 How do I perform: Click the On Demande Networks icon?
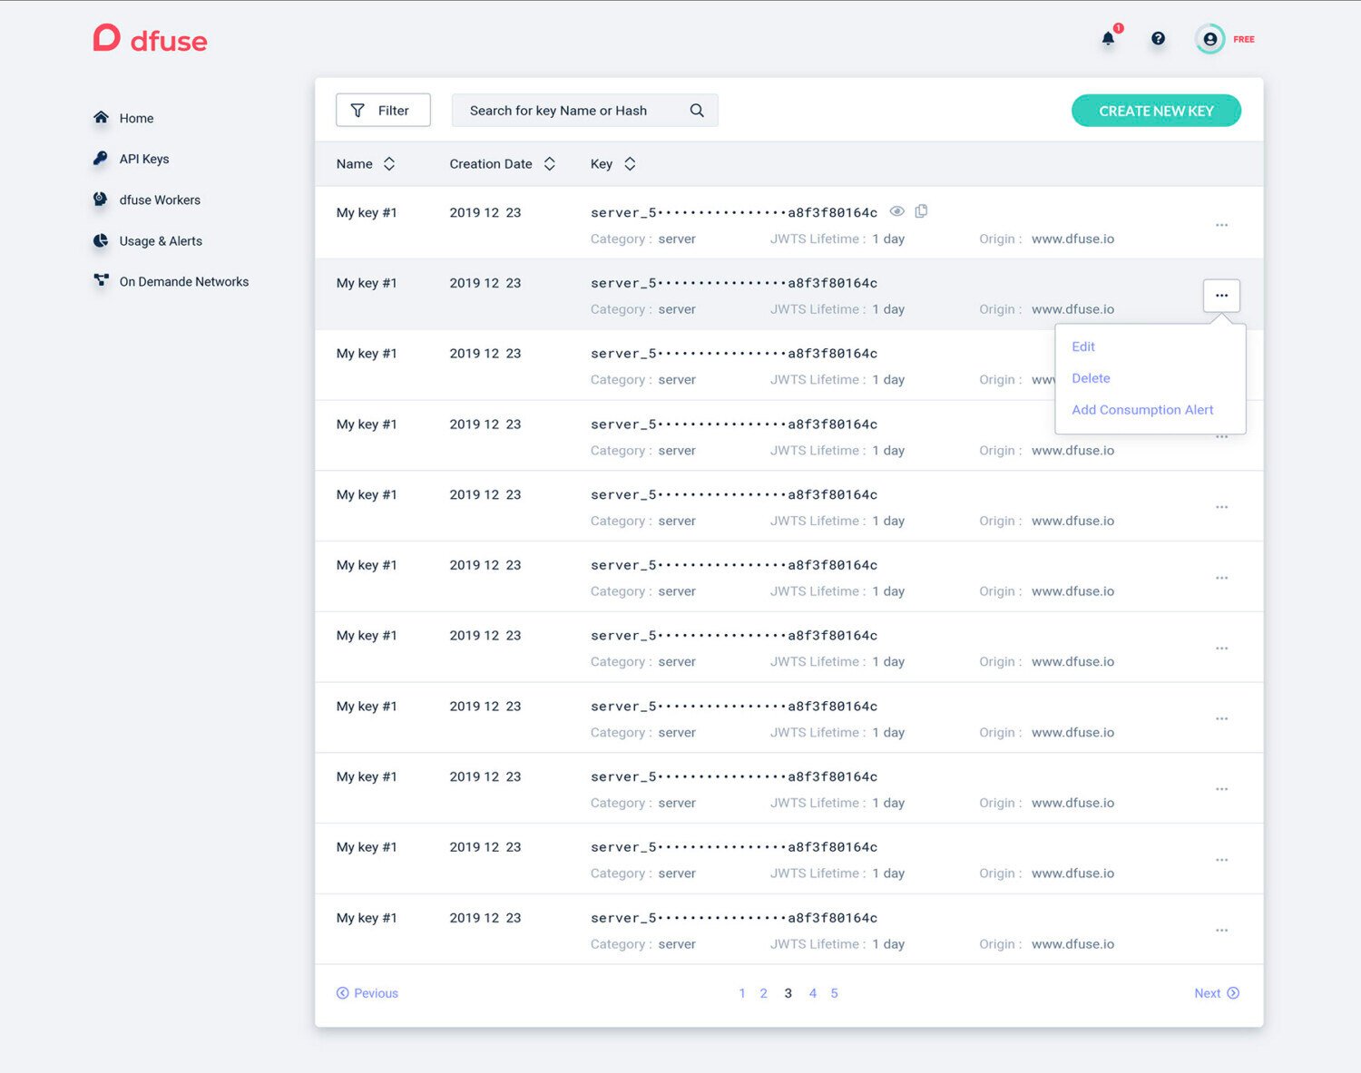(101, 281)
